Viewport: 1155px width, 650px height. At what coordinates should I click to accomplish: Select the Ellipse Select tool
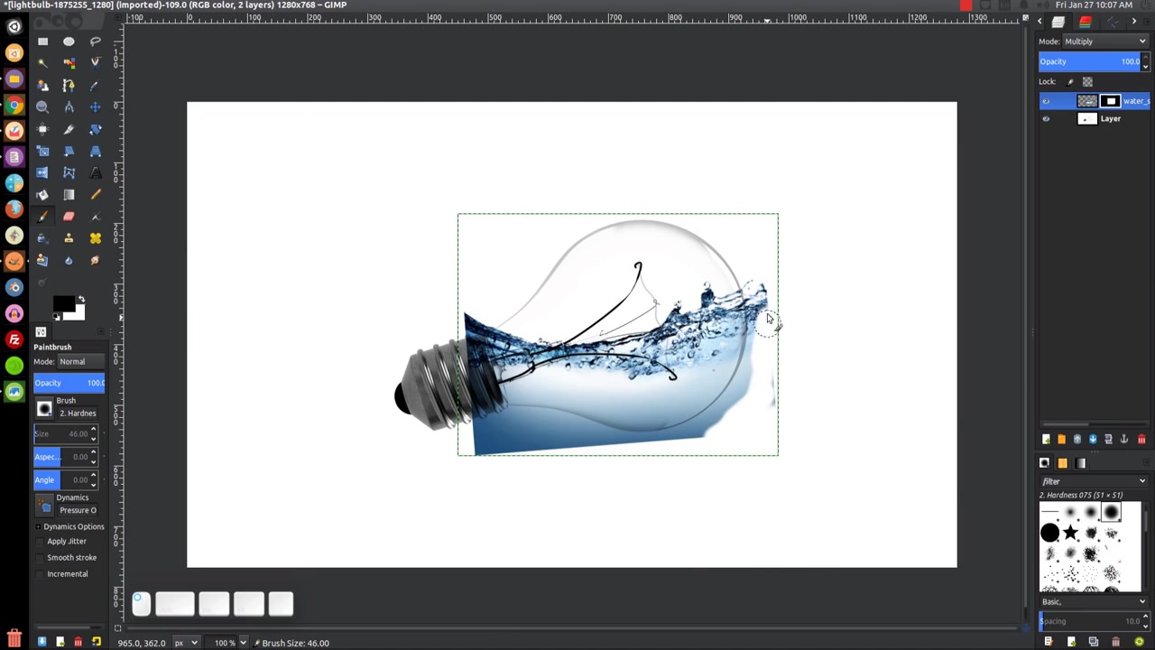click(69, 42)
